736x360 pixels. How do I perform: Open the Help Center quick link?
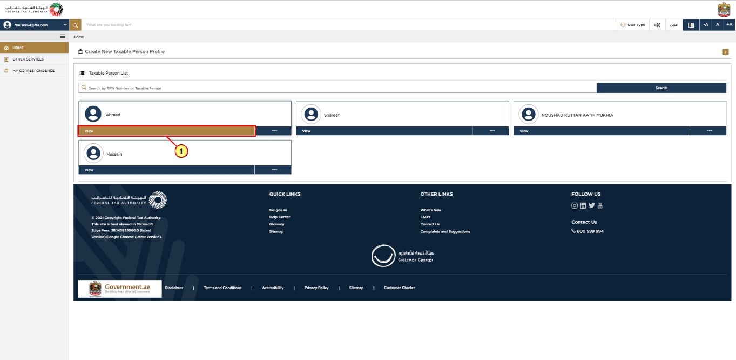[x=280, y=217]
